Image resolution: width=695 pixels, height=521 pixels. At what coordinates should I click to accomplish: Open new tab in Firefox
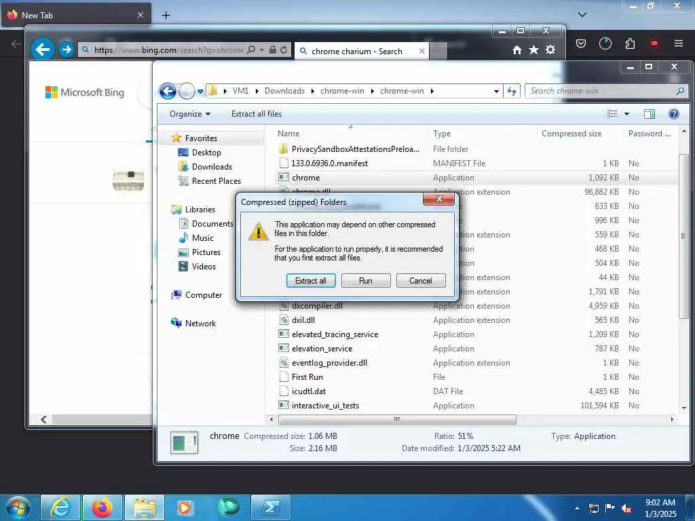(166, 16)
